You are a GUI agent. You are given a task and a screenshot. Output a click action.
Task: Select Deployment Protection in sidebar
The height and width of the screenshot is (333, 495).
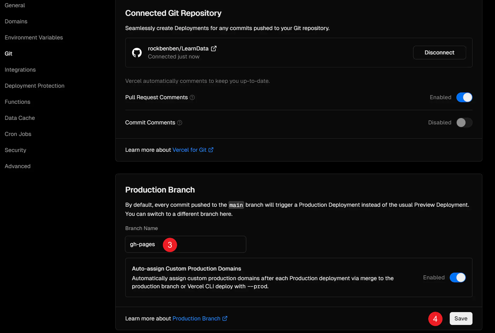35,86
